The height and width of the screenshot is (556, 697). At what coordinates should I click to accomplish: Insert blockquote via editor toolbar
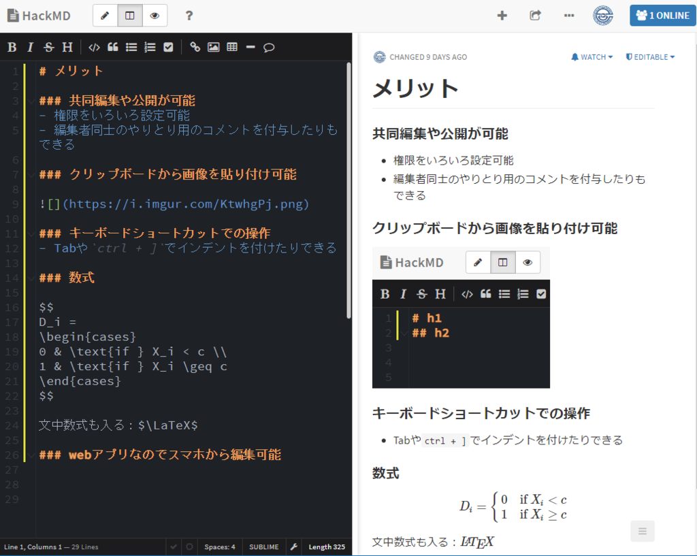(113, 47)
